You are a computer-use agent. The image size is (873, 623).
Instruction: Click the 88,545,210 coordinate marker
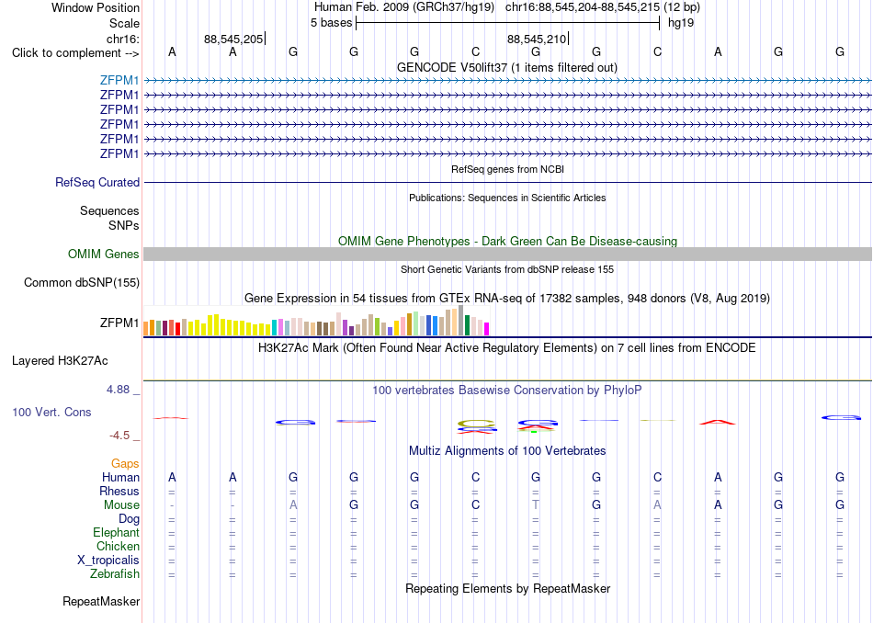[537, 39]
